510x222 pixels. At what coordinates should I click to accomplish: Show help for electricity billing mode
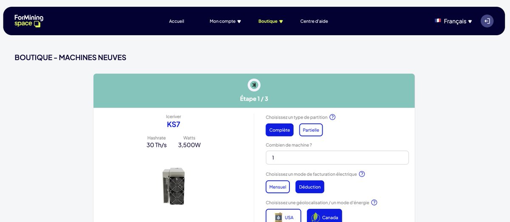[x=362, y=174]
